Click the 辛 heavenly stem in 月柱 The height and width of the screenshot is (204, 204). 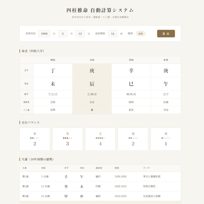click(x=131, y=71)
